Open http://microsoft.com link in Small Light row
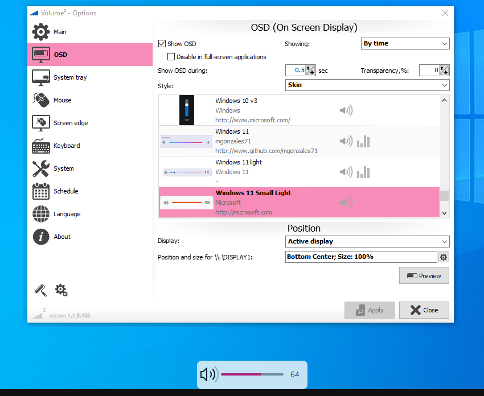The height and width of the screenshot is (396, 484). click(x=244, y=212)
